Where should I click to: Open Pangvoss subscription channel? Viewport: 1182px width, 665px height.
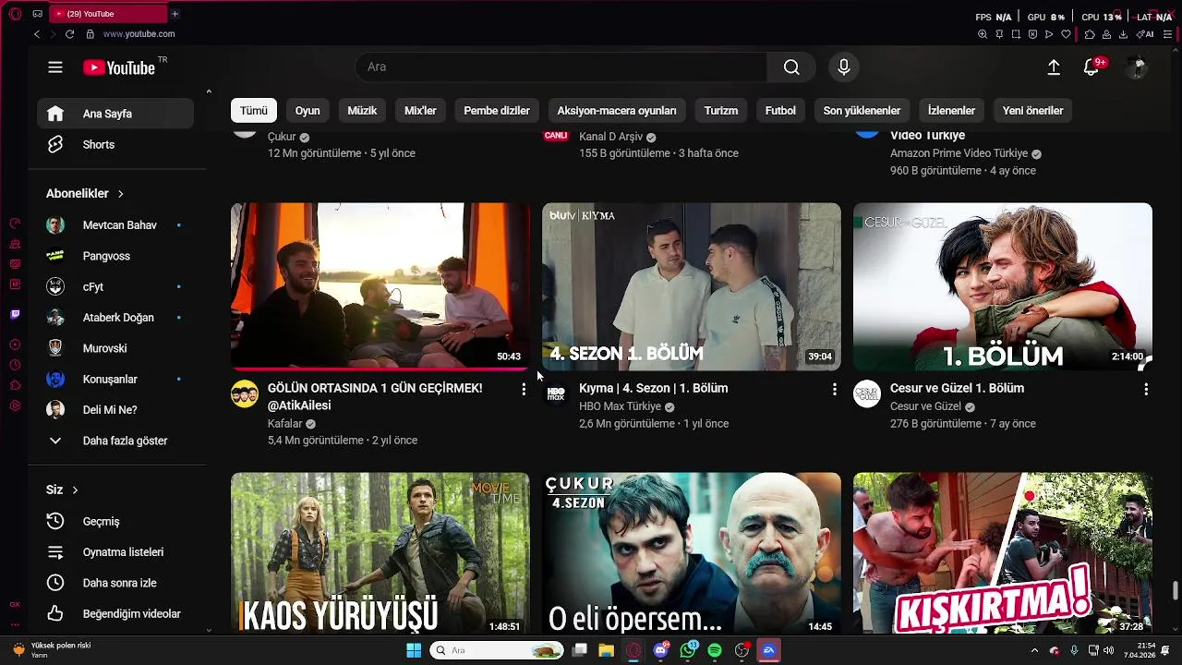click(115, 256)
